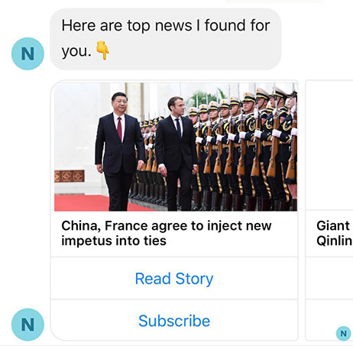
Task: Click the second card's row below 'Qinlin' headline
Action: [329, 278]
